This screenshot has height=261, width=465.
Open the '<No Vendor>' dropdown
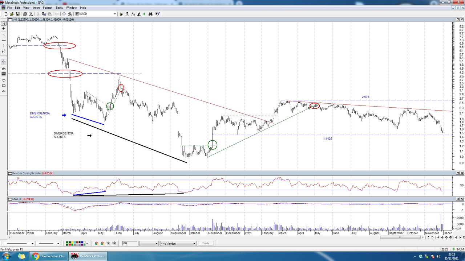click(178, 243)
